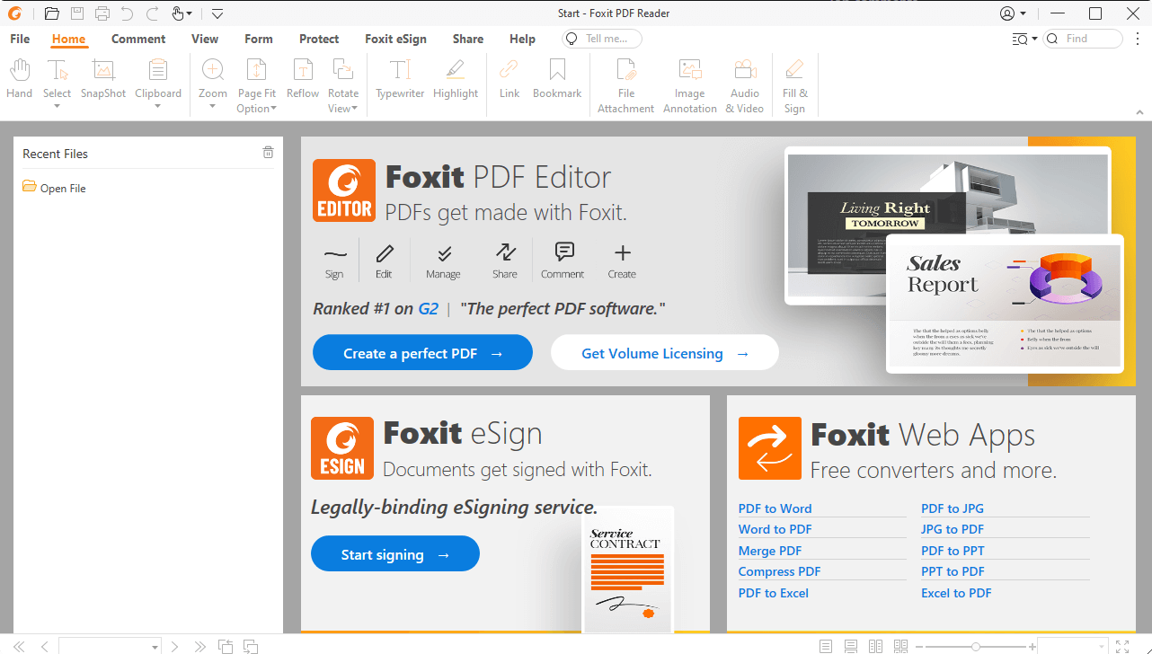Viewport: 1152px width, 654px height.
Task: Open the Merge PDF link
Action: pos(770,551)
